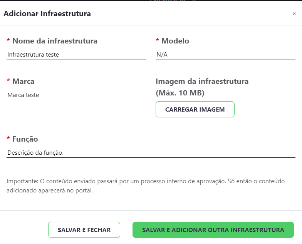The height and width of the screenshot is (244, 302).
Task: Click the Máx. 10 MB size-limit text
Action: click(x=180, y=93)
